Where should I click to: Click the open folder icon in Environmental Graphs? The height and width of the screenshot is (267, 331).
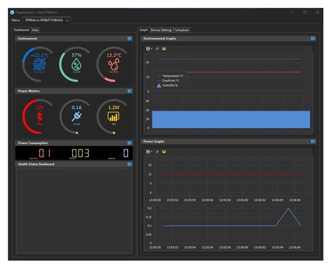coord(164,49)
